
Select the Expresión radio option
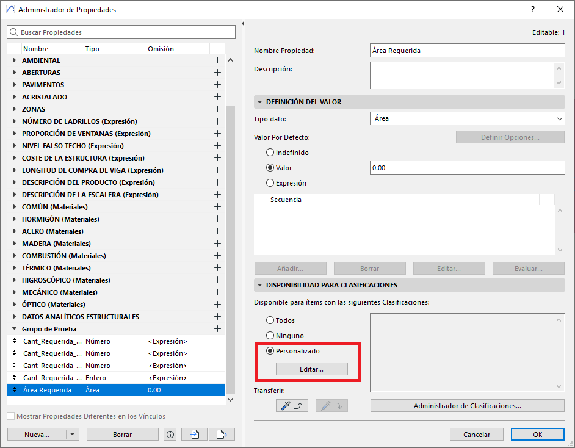pyautogui.click(x=270, y=183)
